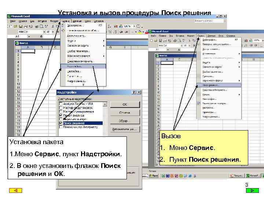Click Help question icon on left Excel toolbar

point(139,26)
